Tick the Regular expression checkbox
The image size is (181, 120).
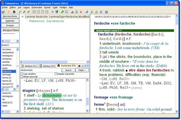[x=56, y=74]
